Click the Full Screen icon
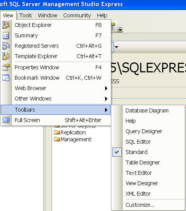 pyautogui.click(x=6, y=120)
